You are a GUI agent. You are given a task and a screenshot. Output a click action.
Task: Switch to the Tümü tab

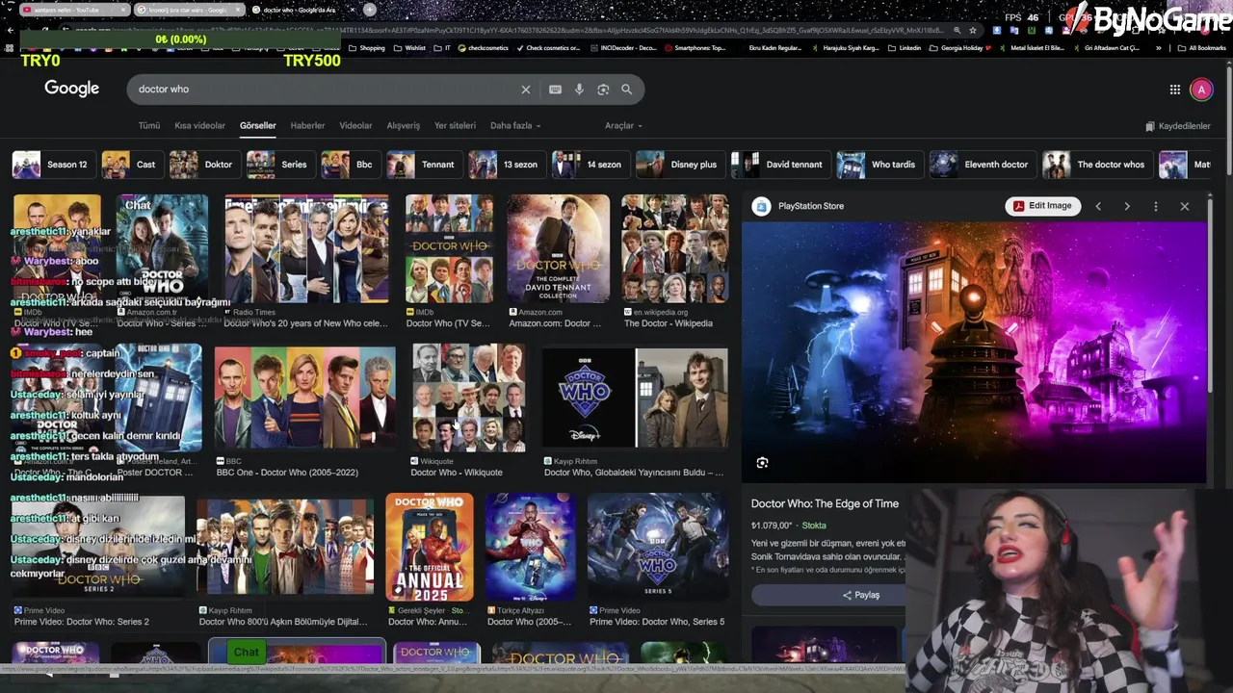coord(149,125)
